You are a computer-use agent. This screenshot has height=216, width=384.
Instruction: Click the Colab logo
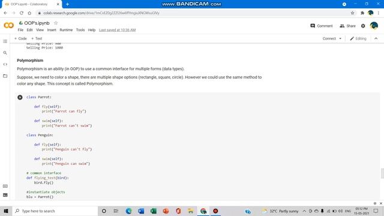pos(8,25)
